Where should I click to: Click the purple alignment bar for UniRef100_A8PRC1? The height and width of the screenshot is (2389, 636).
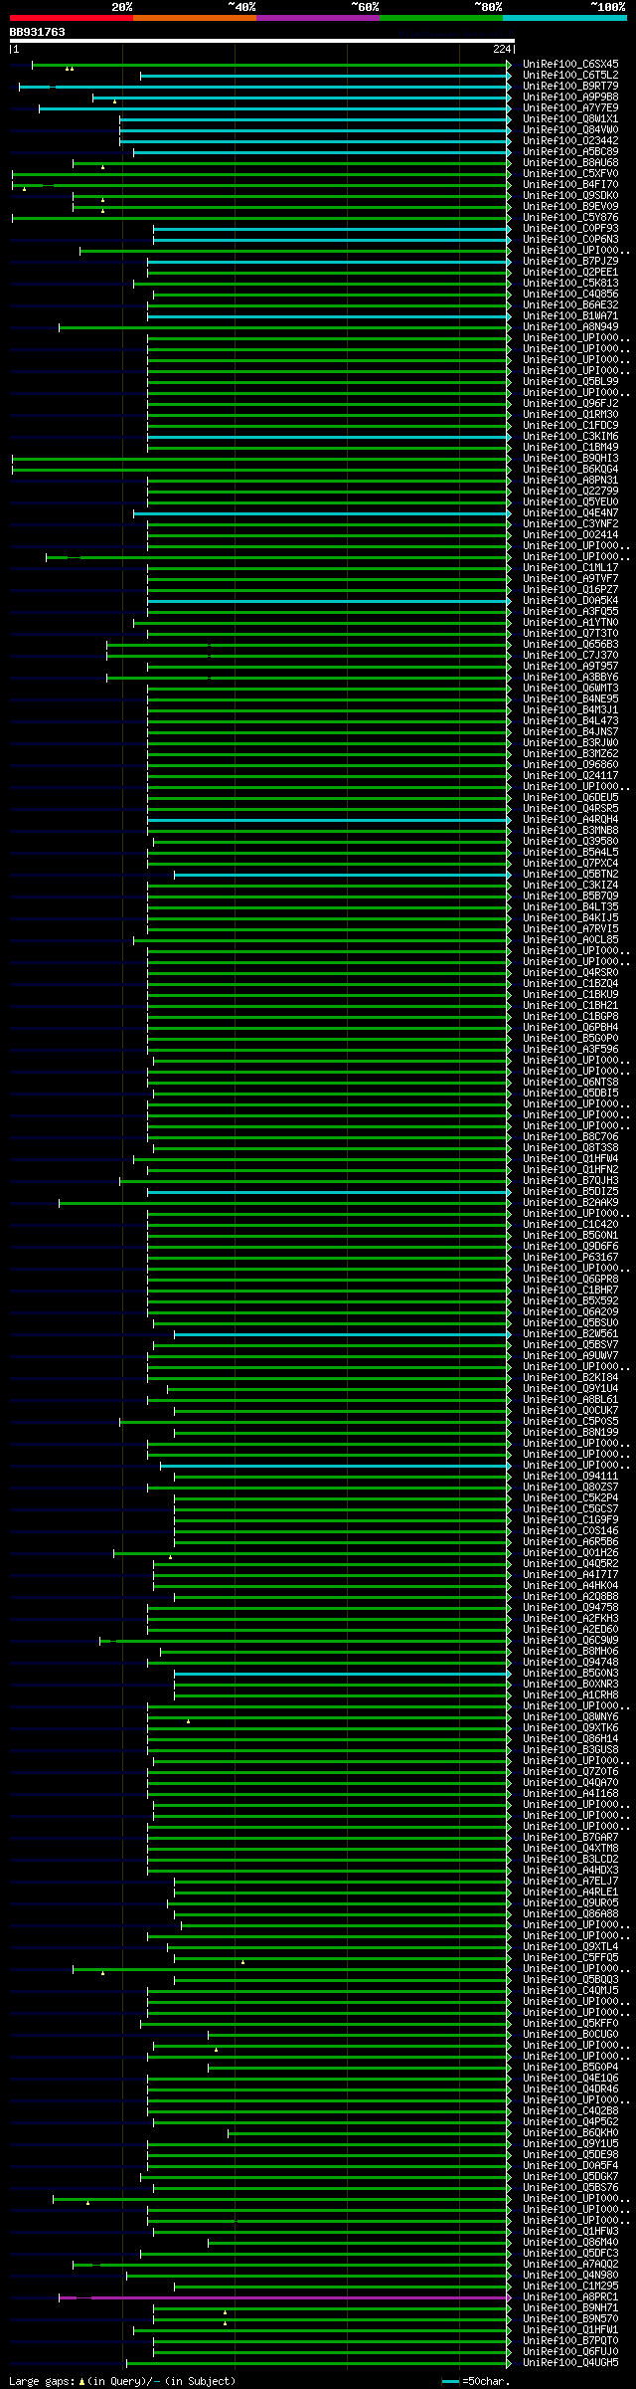pos(285,2297)
